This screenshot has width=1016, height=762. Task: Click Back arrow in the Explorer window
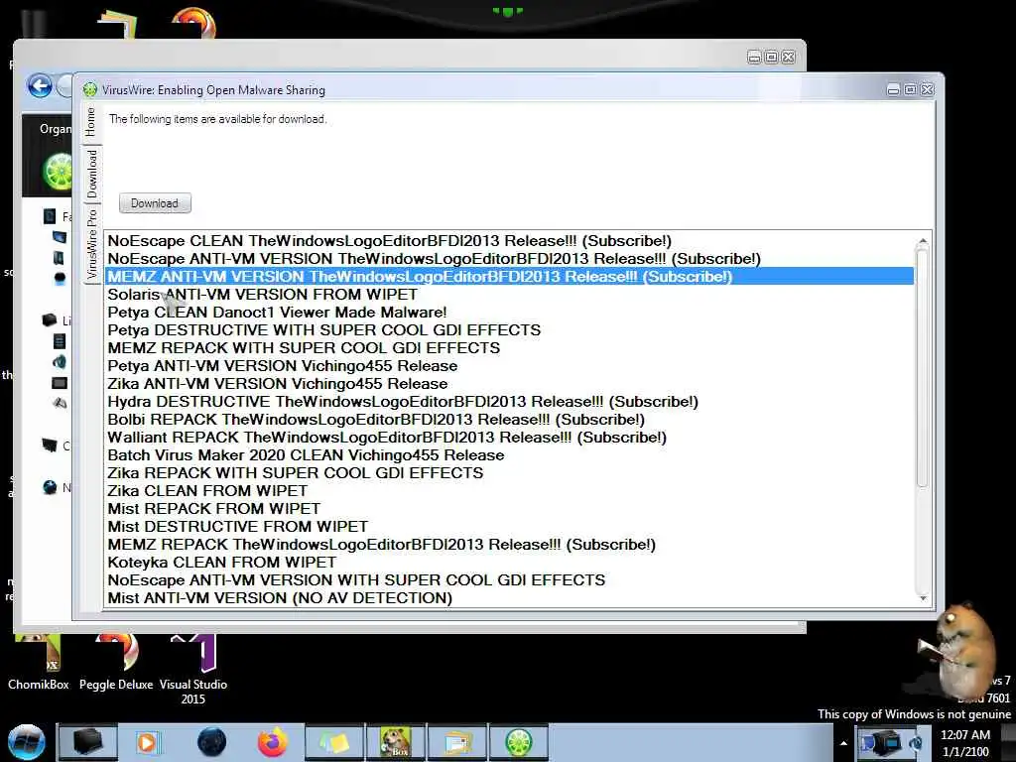[40, 86]
